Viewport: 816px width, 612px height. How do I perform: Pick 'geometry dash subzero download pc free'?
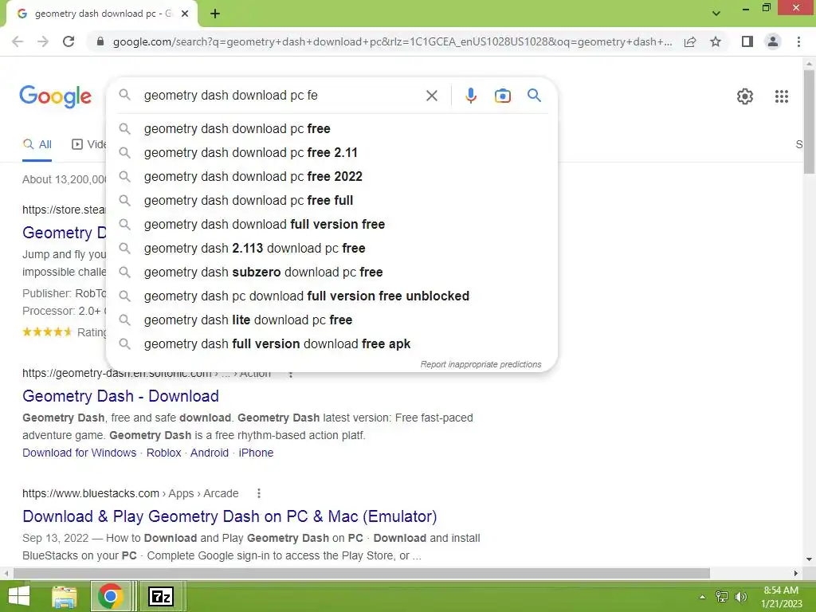(331, 273)
